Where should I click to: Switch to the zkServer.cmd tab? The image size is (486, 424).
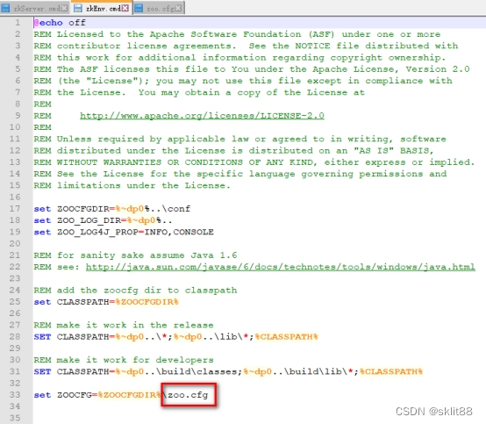point(34,9)
